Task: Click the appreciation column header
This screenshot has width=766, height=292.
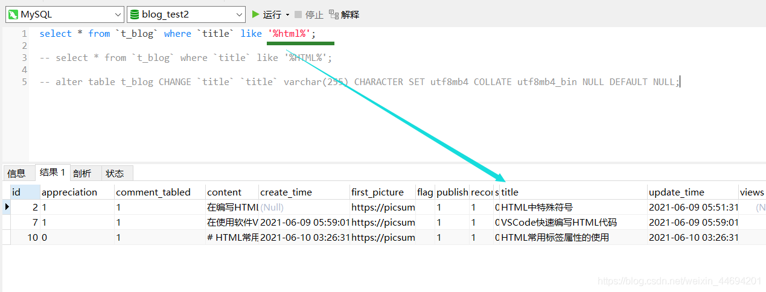Action: click(x=77, y=192)
